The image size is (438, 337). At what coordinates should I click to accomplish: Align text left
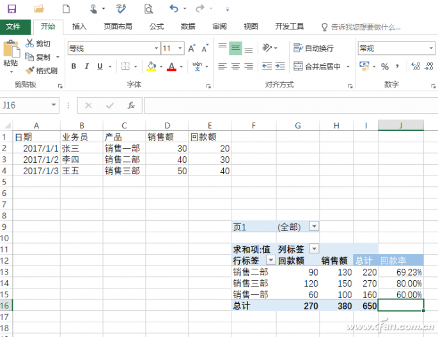tap(223, 66)
